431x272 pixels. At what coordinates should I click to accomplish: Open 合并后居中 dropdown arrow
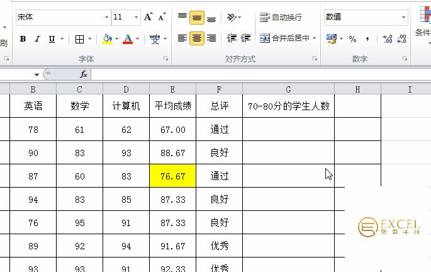tap(314, 38)
